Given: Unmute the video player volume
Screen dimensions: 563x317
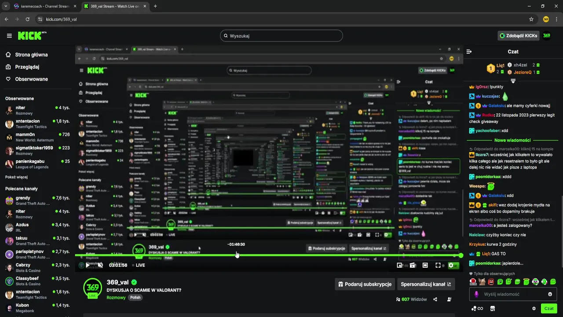Looking at the screenshot, I should tap(100, 265).
